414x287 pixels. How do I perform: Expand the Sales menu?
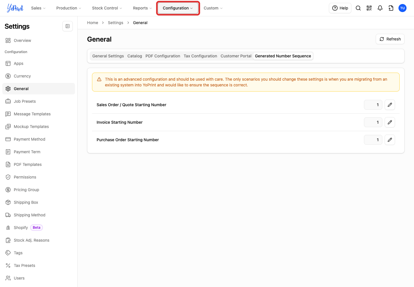38,8
